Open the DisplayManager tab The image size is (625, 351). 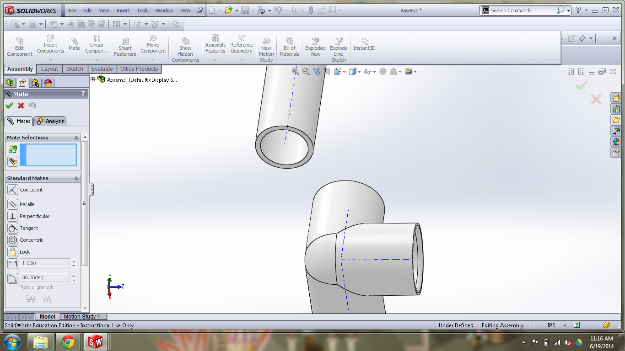pos(48,83)
